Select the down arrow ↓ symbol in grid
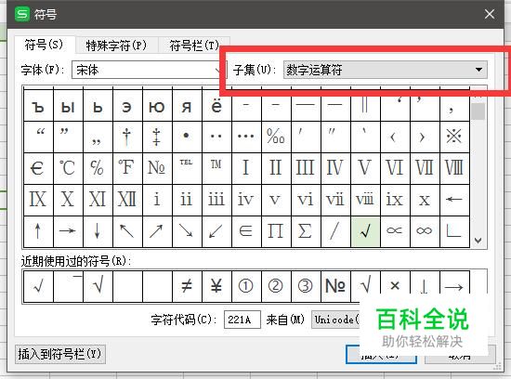Viewport: 511px width, 379px height. click(x=98, y=231)
